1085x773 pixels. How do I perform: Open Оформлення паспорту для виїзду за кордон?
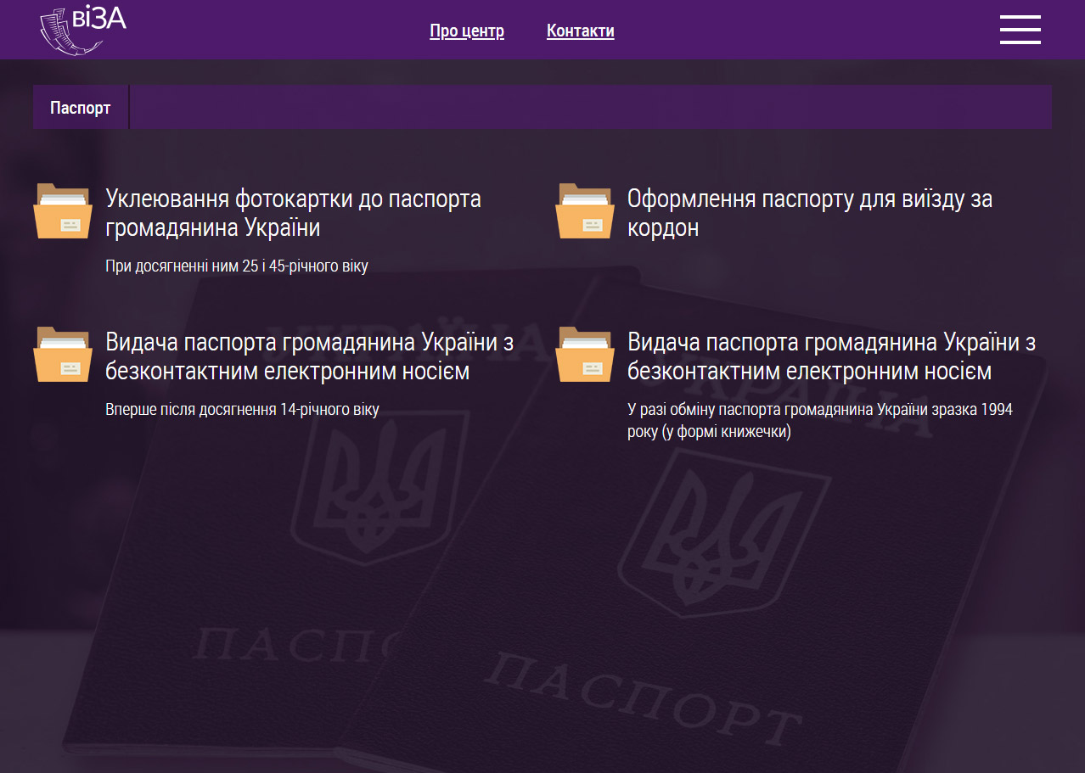click(x=810, y=213)
